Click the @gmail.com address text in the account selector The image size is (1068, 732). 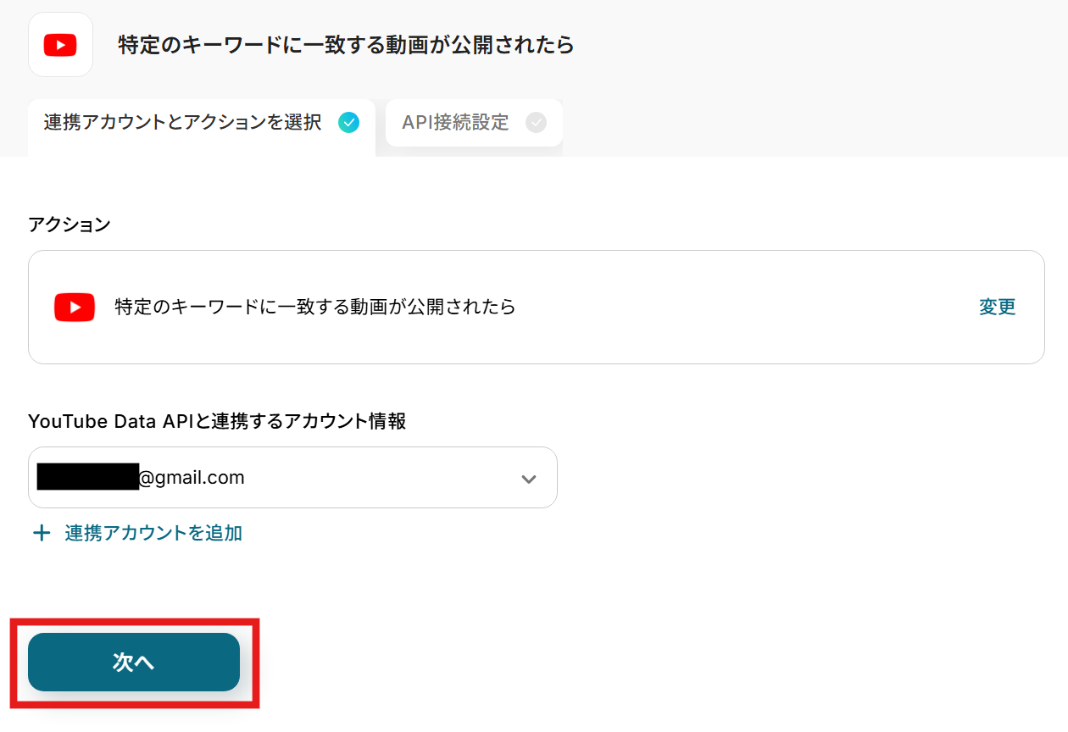(192, 478)
